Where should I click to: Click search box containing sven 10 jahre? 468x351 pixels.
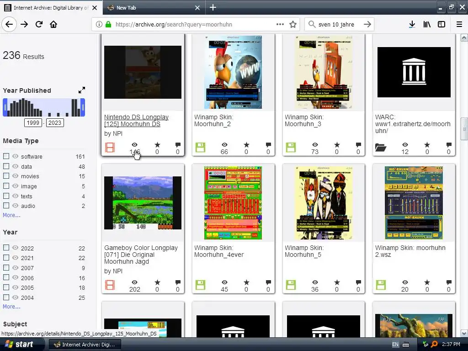(339, 25)
